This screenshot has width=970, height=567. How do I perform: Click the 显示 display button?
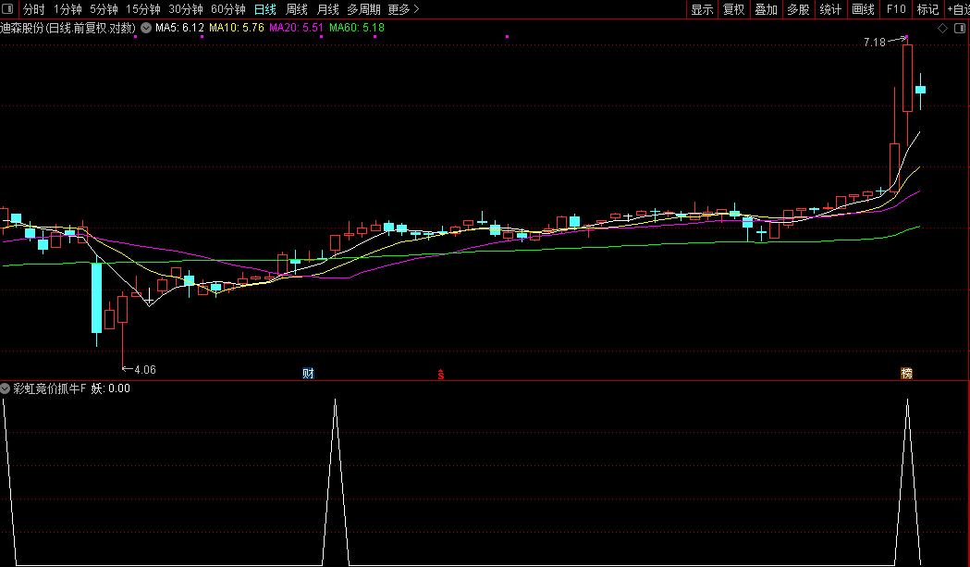pos(702,9)
